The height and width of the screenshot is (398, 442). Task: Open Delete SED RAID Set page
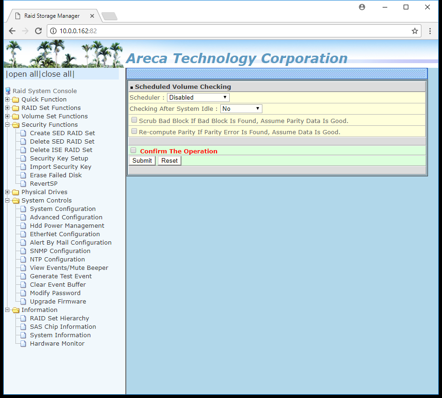pyautogui.click(x=62, y=142)
